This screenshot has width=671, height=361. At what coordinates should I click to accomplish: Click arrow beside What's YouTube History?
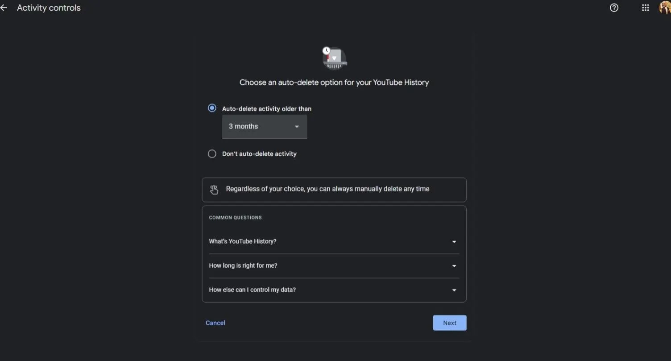click(x=454, y=242)
